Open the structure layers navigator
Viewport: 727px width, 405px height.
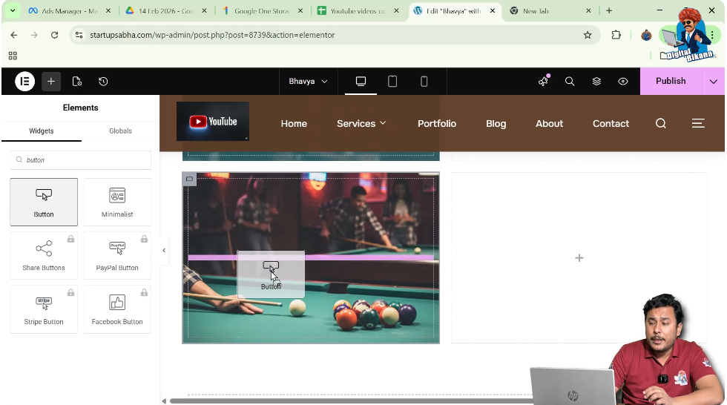coord(596,82)
